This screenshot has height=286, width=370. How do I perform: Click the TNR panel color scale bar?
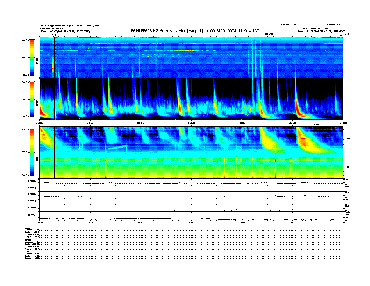31,152
